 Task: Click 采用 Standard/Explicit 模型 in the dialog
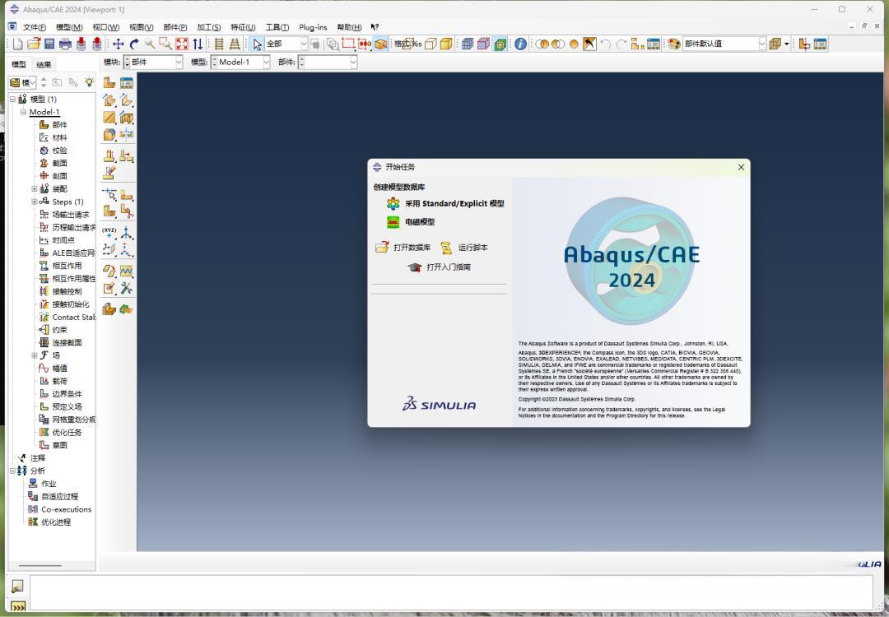click(454, 203)
